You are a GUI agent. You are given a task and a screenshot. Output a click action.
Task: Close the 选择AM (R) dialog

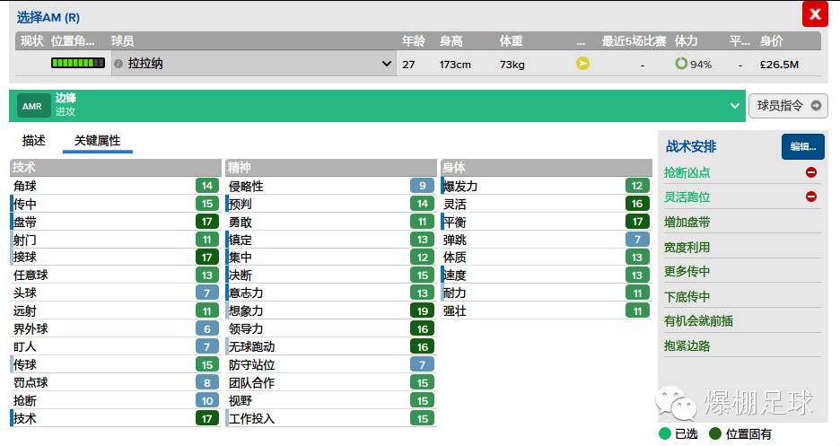(x=814, y=14)
